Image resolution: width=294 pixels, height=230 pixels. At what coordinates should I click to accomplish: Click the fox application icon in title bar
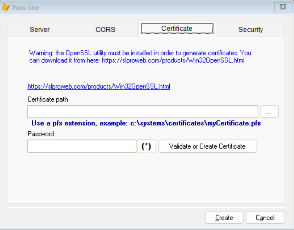[x=6, y=7]
